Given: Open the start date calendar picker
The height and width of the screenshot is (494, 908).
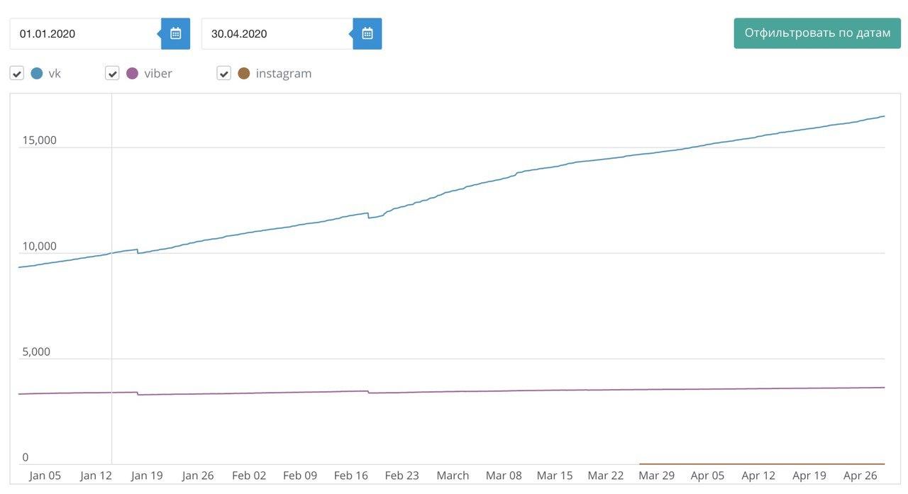Looking at the screenshot, I should tap(175, 33).
